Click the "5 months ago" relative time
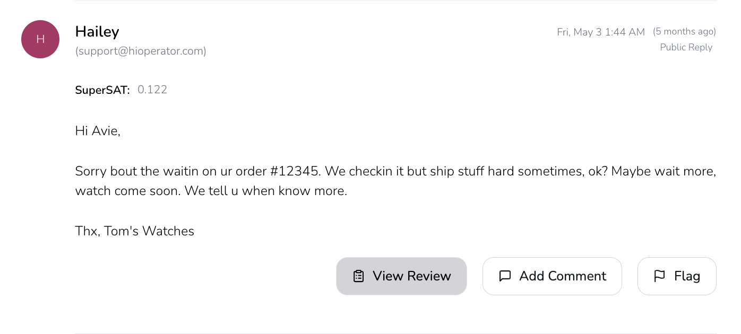741x334 pixels. point(684,32)
